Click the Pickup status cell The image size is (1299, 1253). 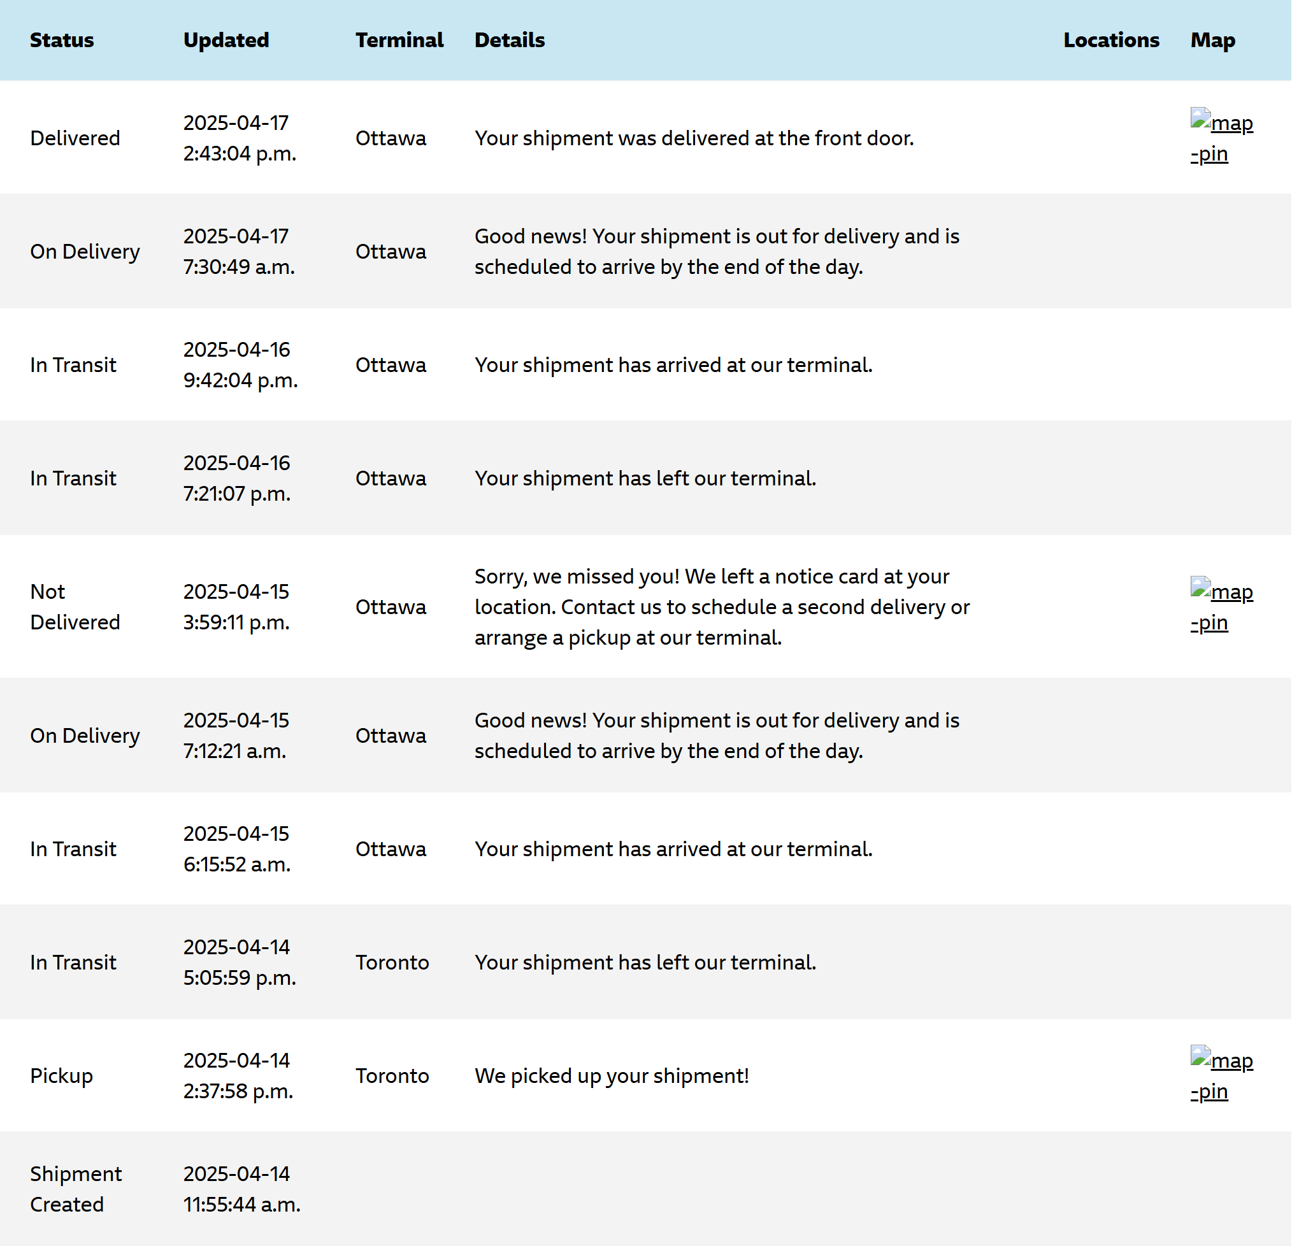(62, 1076)
